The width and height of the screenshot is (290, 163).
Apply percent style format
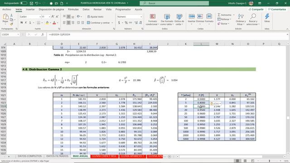[x=126, y=23]
